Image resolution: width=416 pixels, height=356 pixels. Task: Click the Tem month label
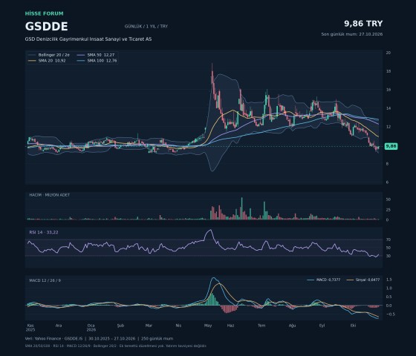coord(261,326)
